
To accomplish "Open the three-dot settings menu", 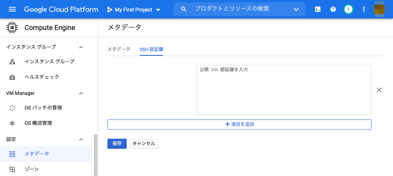I will click(x=364, y=10).
